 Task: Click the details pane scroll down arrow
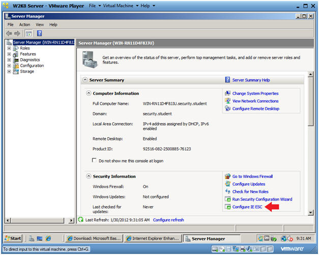[310, 213]
